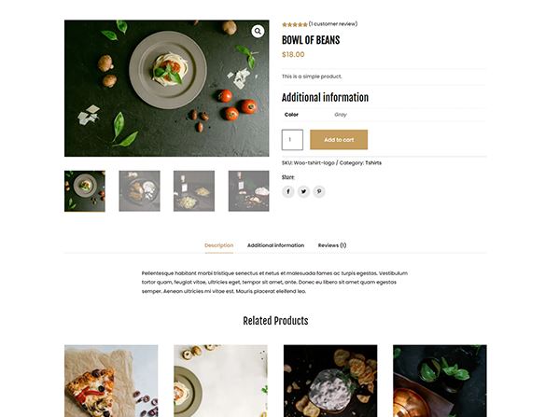Share on Twitter icon
The height and width of the screenshot is (417, 545).
tap(303, 191)
